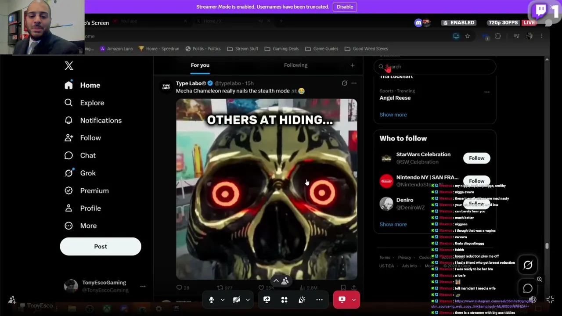
Task: Open the Home - Speedrun bookmark
Action: point(159,49)
